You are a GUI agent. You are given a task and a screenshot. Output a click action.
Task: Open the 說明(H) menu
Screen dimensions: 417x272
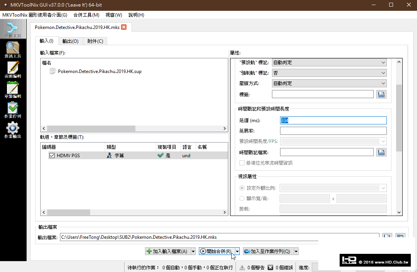(136, 15)
